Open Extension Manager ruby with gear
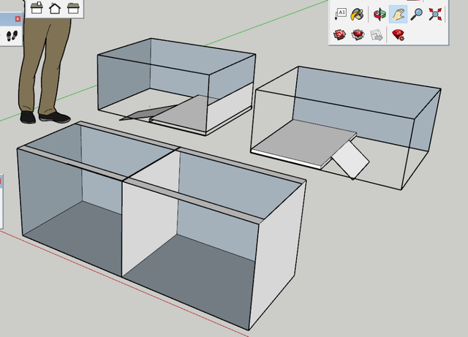This screenshot has height=337, width=468. 398,34
